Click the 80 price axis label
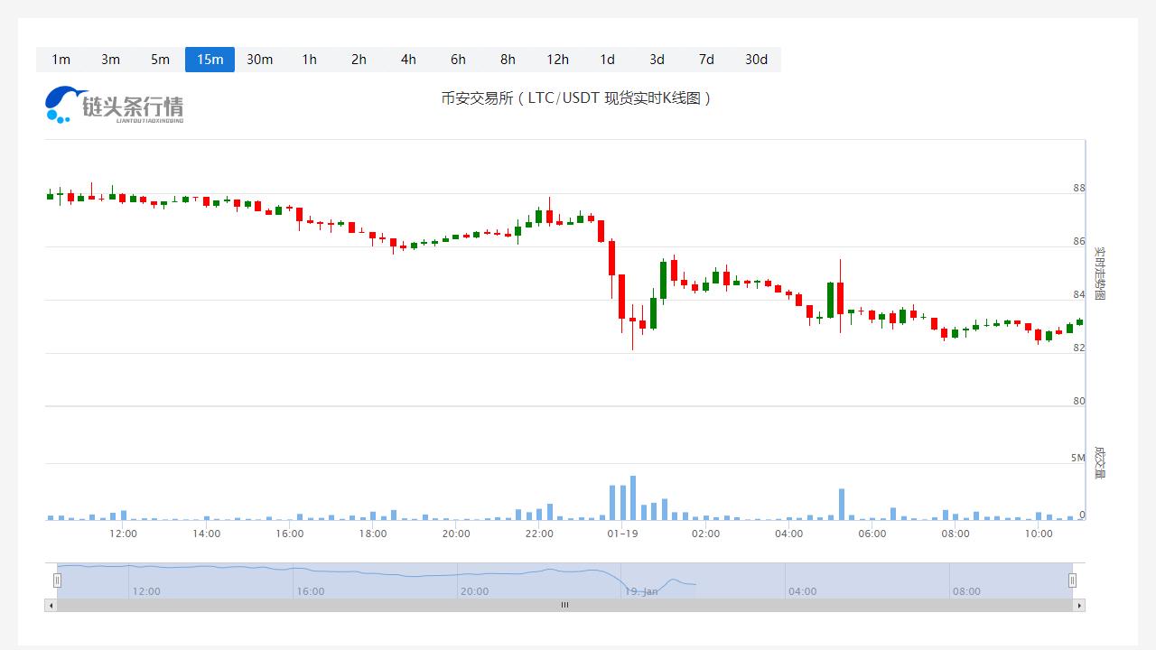Image resolution: width=1156 pixels, height=650 pixels. [x=1079, y=401]
